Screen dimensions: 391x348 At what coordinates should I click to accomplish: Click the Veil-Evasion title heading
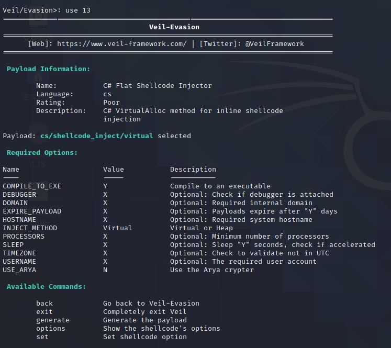[x=174, y=27]
